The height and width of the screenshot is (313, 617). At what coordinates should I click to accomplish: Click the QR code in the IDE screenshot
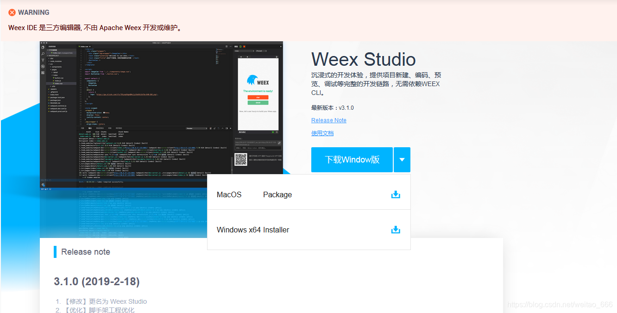pyautogui.click(x=241, y=160)
